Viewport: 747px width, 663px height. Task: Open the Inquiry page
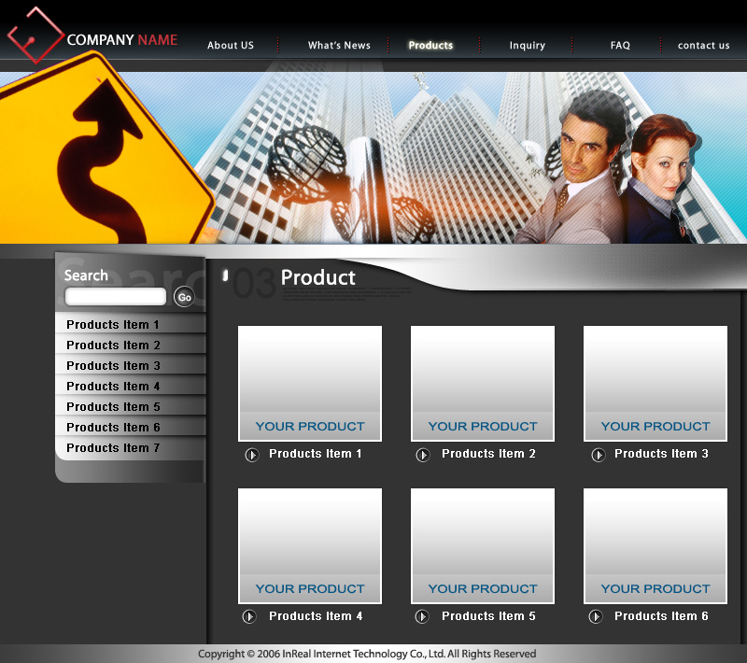[527, 46]
